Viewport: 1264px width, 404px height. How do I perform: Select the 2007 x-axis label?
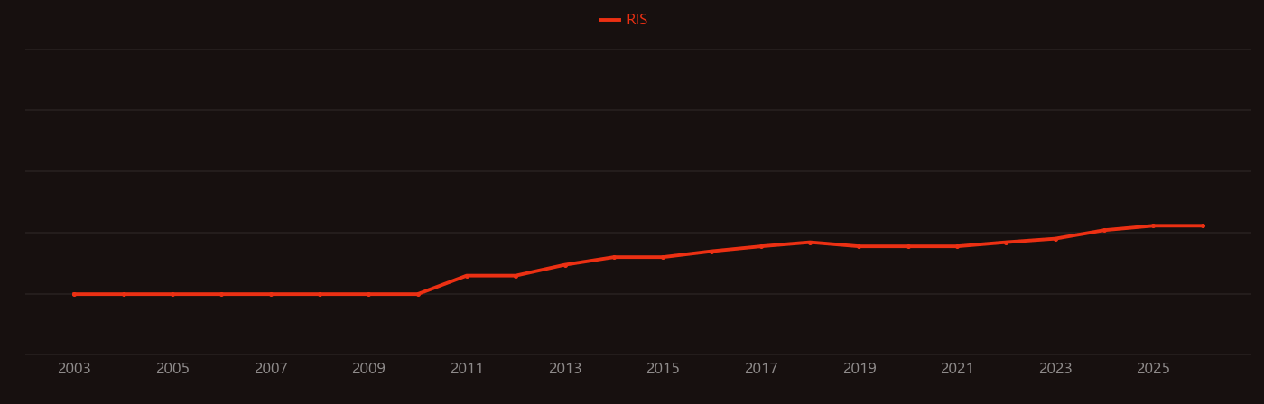tap(271, 369)
